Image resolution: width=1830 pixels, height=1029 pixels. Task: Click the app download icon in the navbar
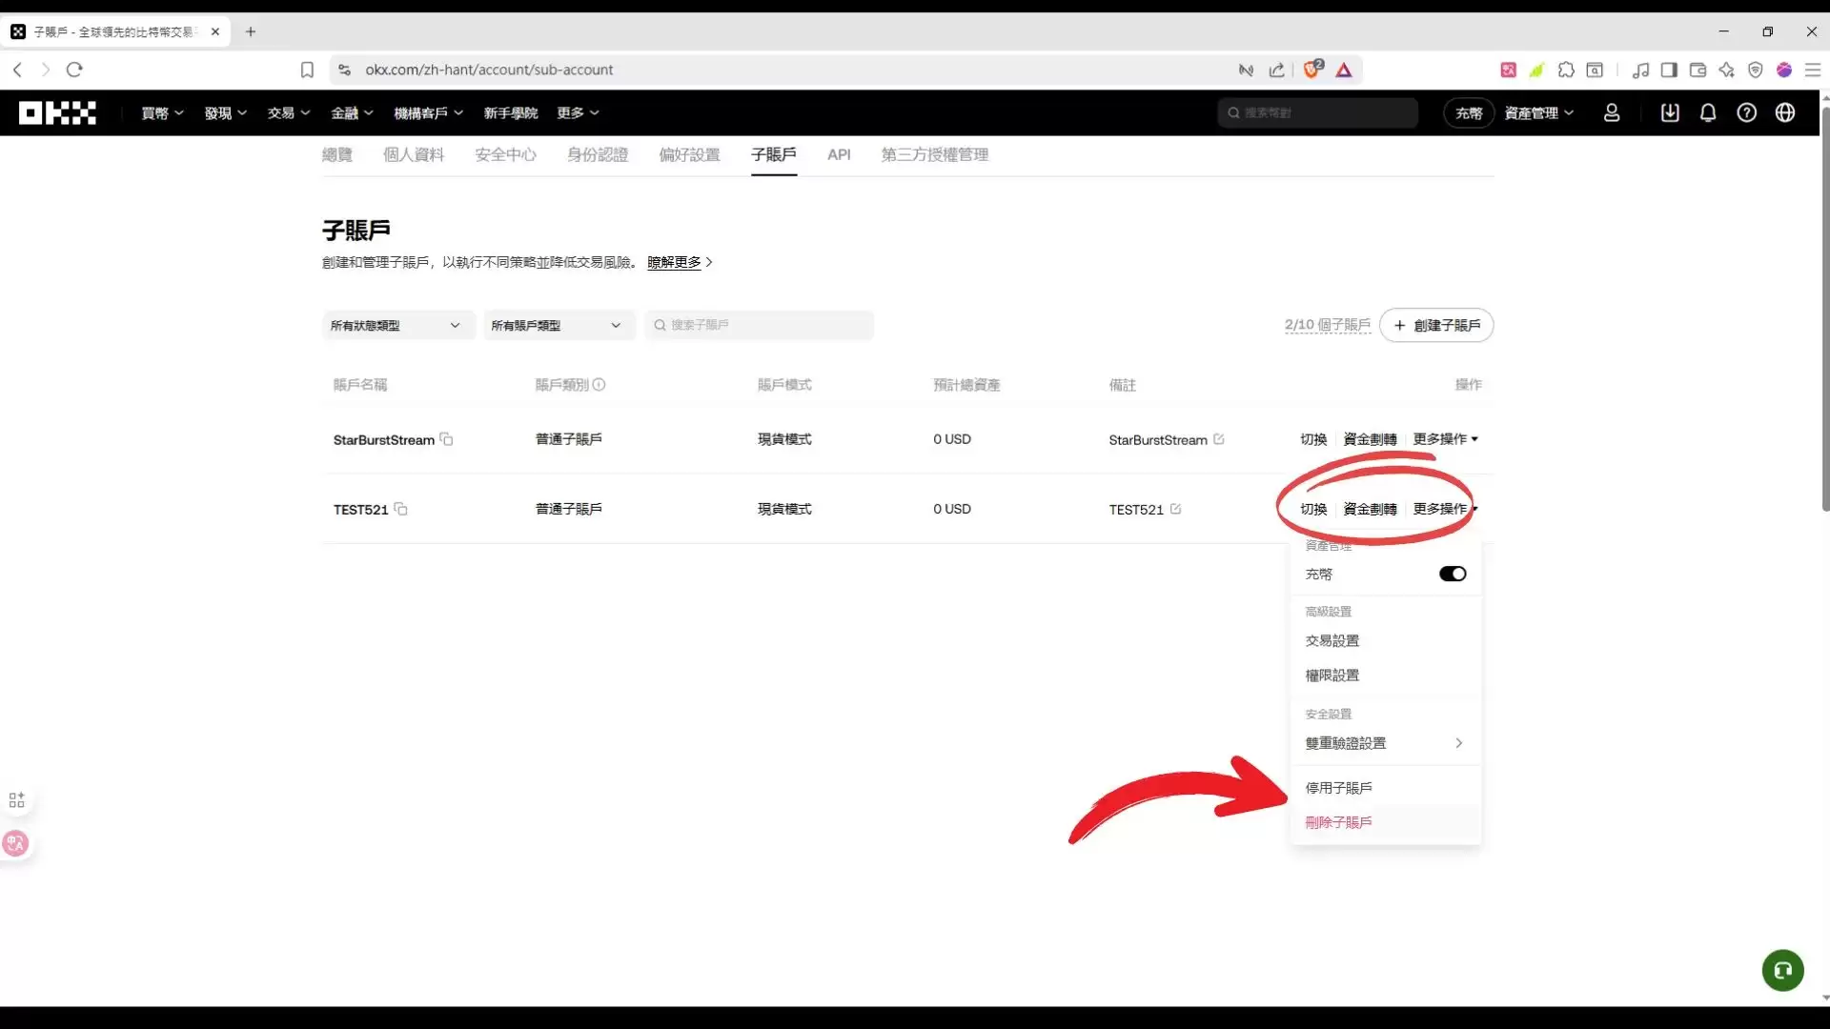coord(1669,112)
